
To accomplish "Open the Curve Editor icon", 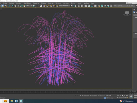I will [x=89, y=6].
